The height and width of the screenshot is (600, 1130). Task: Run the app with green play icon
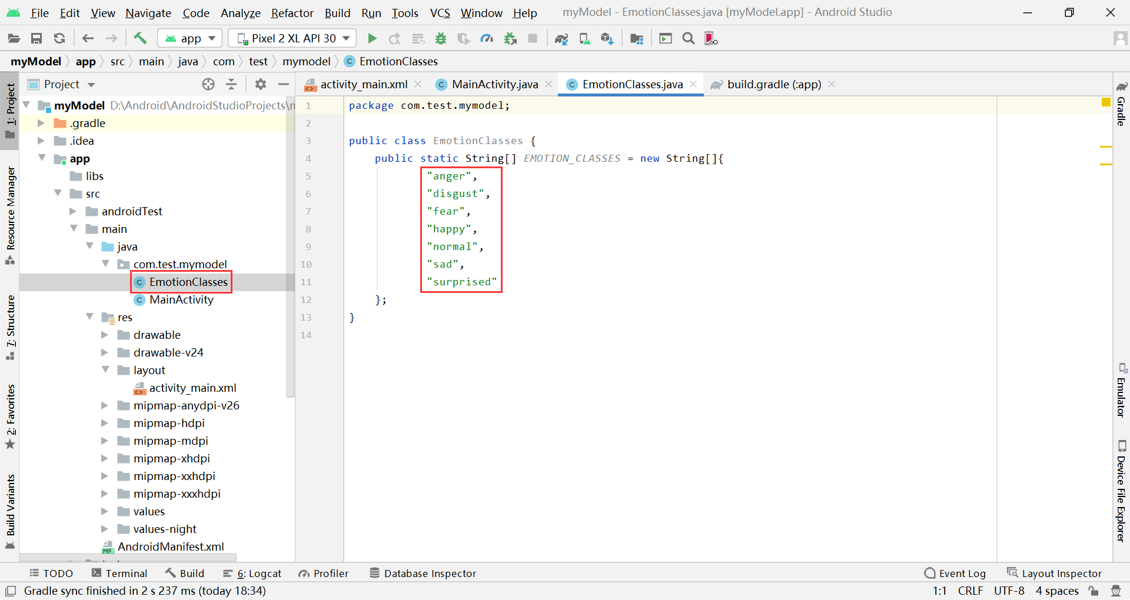click(x=372, y=39)
